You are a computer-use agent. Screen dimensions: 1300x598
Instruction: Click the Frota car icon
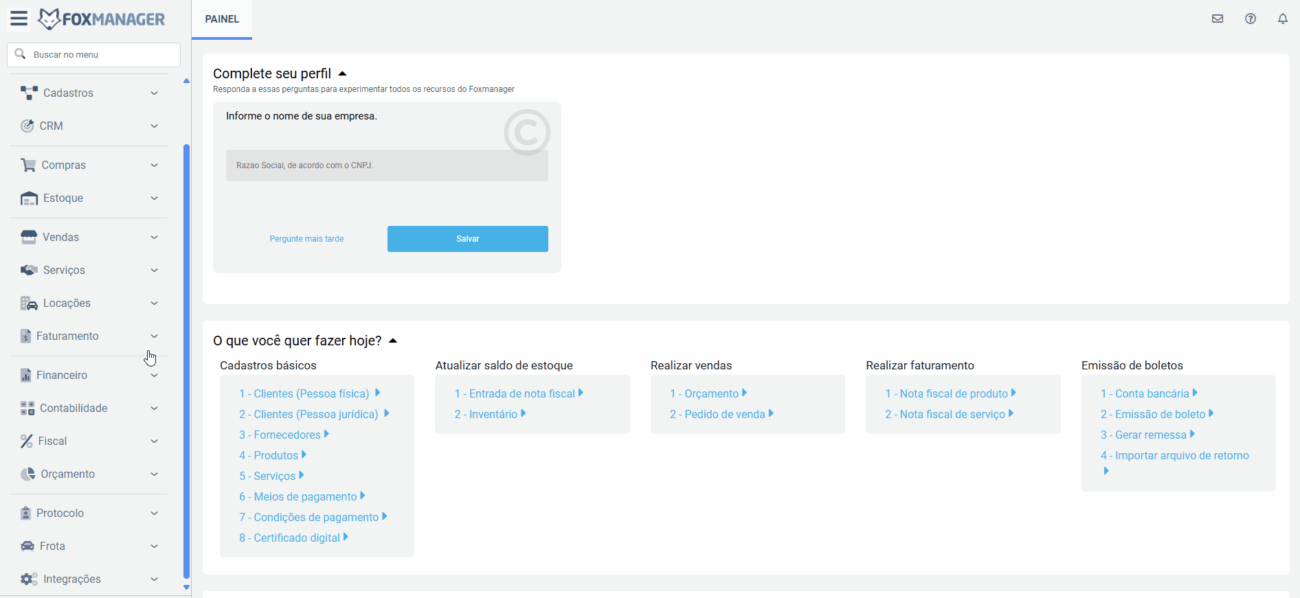pos(27,546)
